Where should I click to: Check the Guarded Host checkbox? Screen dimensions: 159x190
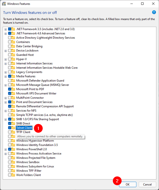click(10, 55)
